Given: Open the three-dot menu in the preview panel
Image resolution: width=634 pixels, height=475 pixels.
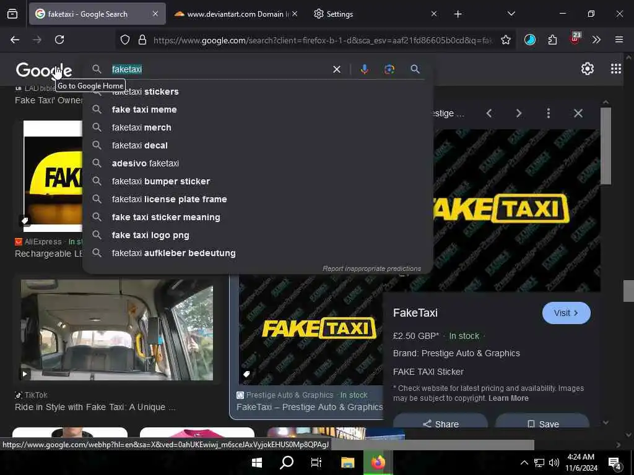Looking at the screenshot, I should coord(549,114).
